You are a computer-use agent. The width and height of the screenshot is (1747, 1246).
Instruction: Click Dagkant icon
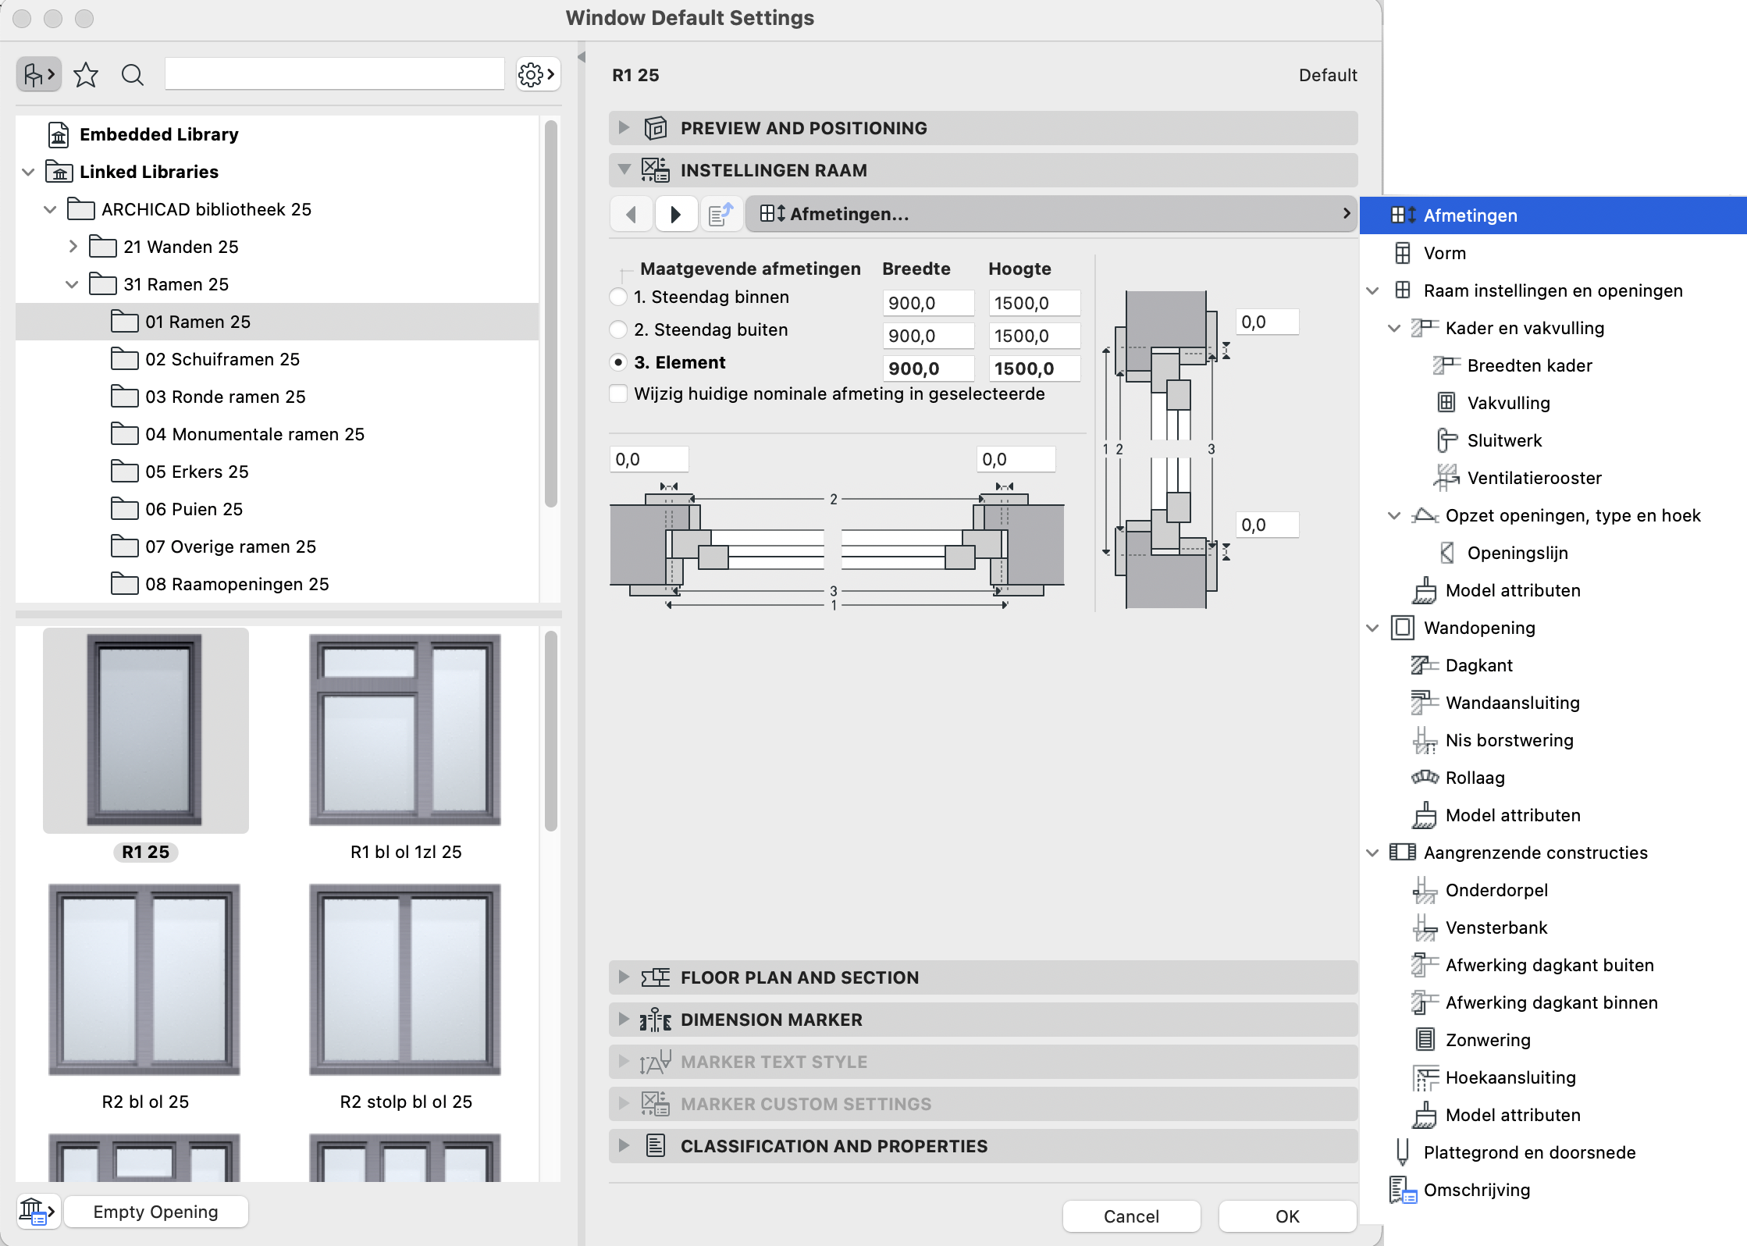point(1425,665)
